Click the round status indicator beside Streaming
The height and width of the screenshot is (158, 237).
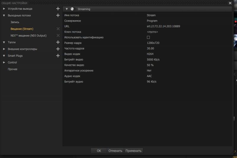[x=72, y=9]
